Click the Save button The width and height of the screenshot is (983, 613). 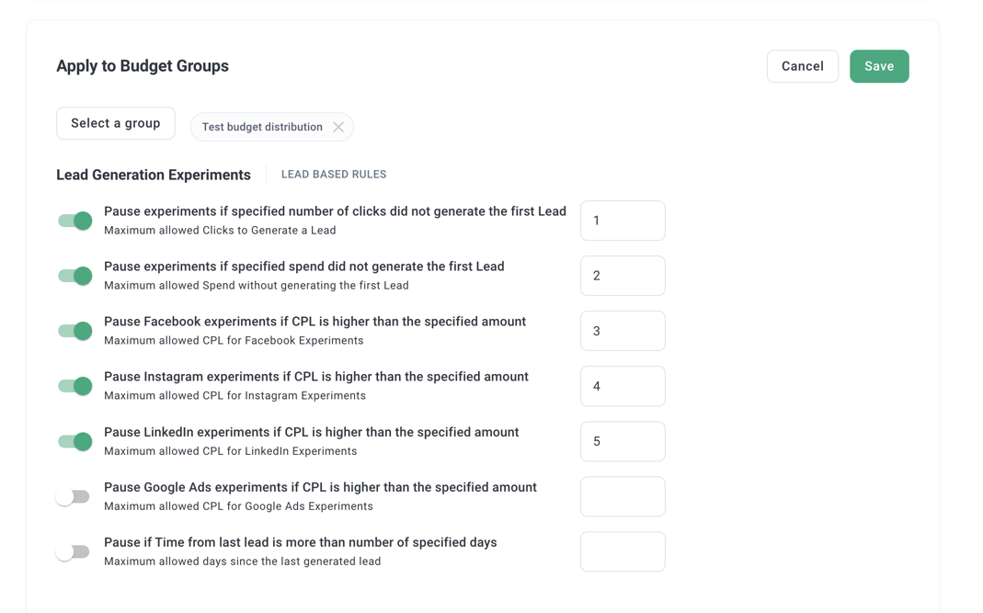pyautogui.click(x=878, y=66)
